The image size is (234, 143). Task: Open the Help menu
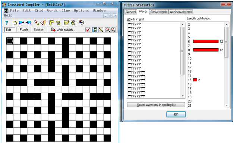[8, 15]
